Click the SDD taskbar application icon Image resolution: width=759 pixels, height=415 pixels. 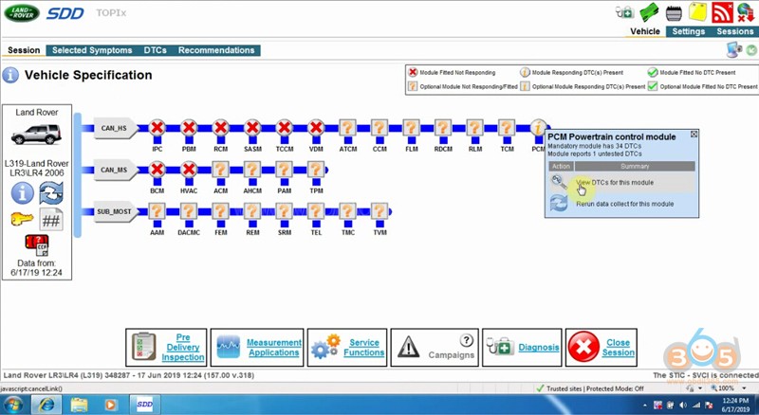pyautogui.click(x=145, y=405)
